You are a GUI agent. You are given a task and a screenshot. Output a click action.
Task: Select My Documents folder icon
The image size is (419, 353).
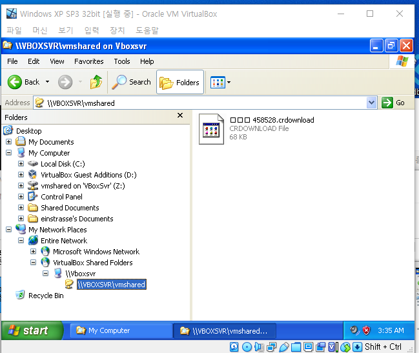[21, 141]
